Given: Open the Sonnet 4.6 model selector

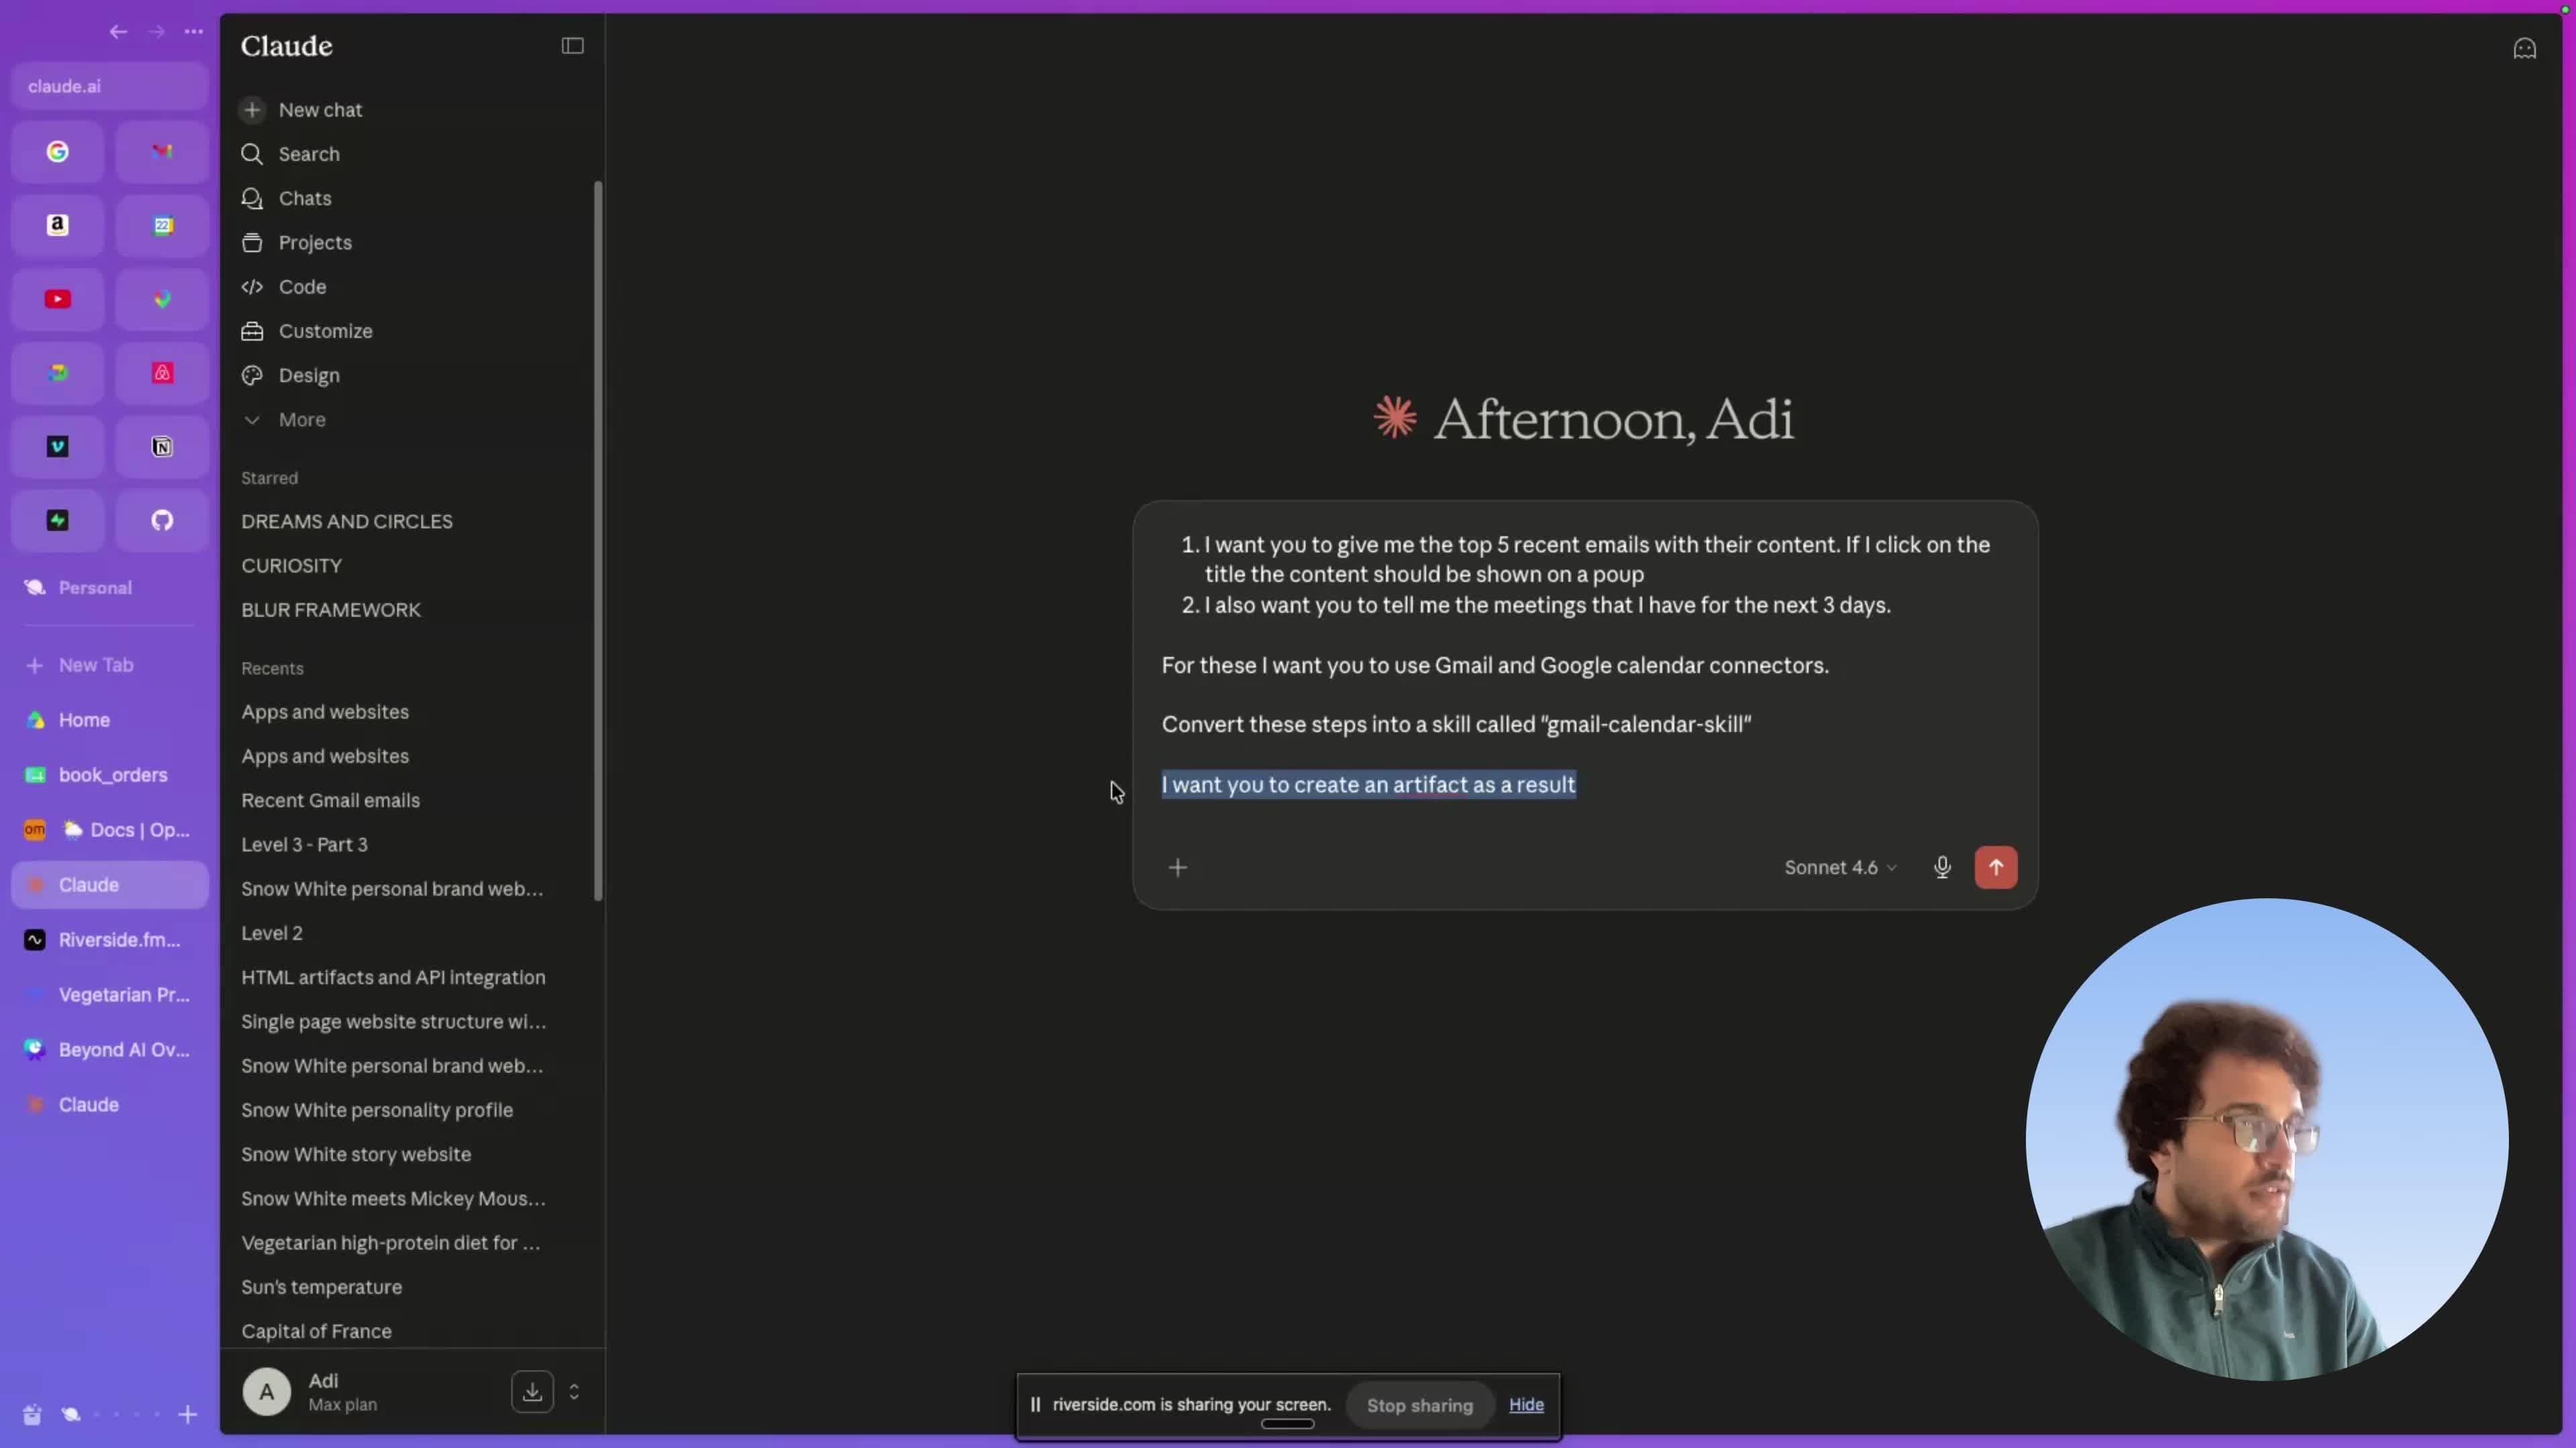Looking at the screenshot, I should (x=1840, y=867).
